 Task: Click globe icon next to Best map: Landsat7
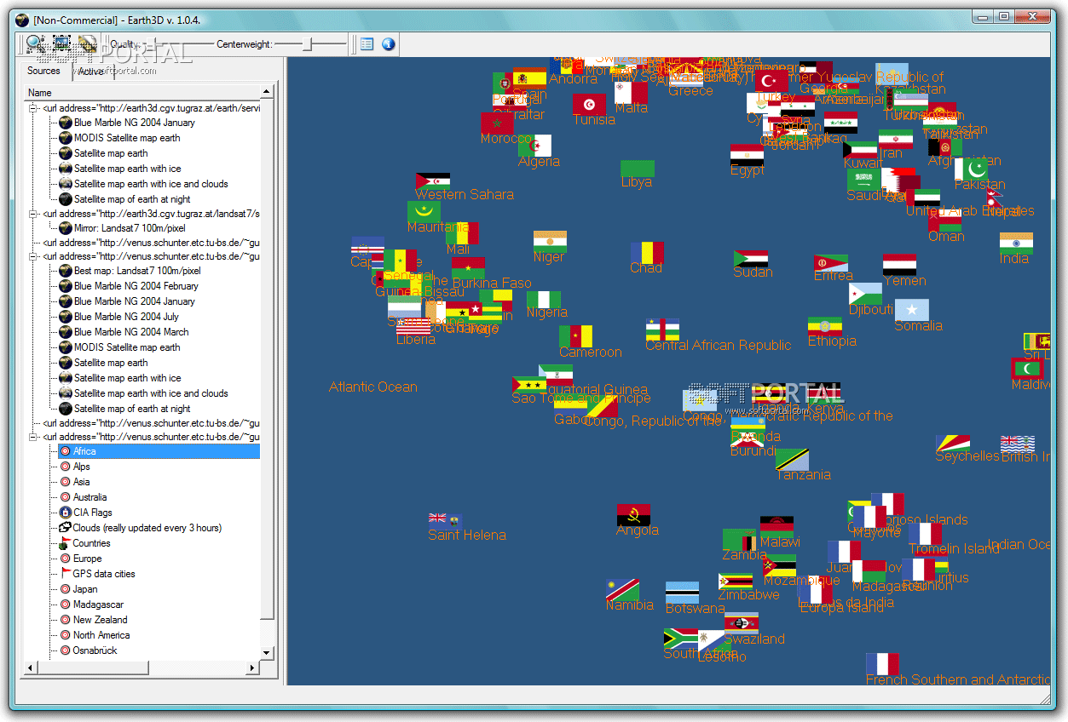66,271
